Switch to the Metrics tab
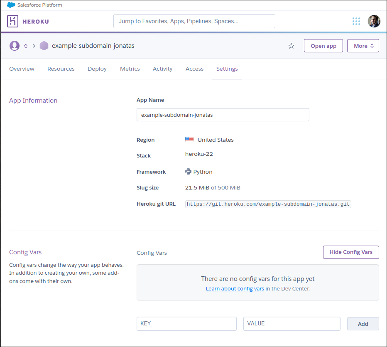Viewport: 387px width, 347px height. tap(130, 69)
